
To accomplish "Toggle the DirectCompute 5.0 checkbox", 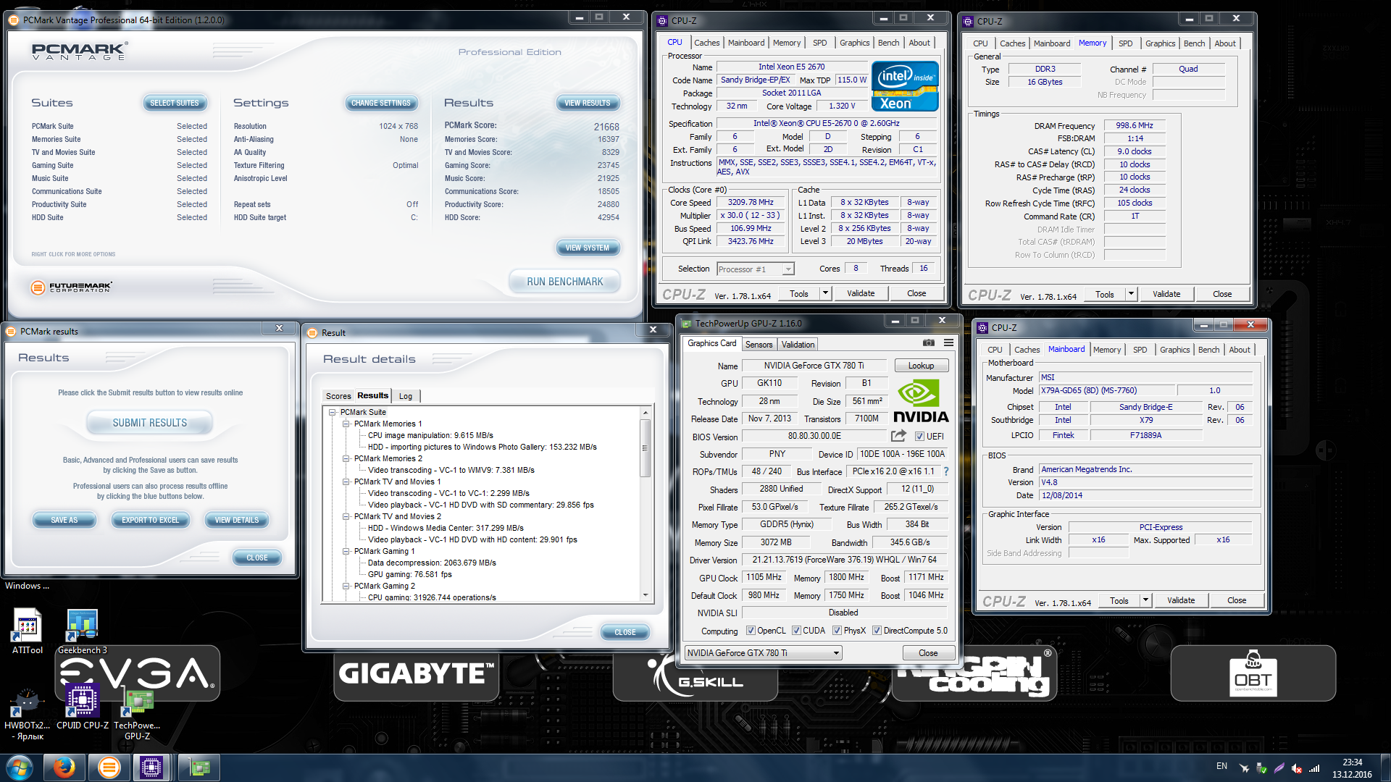I will tap(877, 631).
